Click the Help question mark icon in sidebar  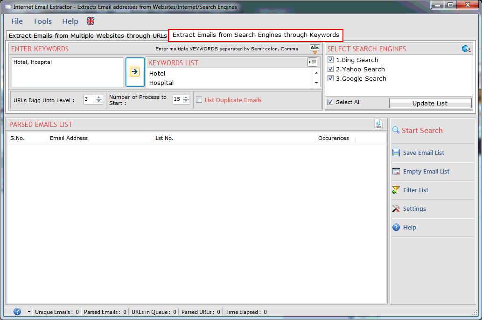[x=396, y=228]
